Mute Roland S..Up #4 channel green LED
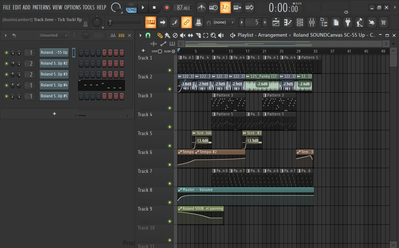Screen dimensions: 399x248 (x=7, y=85)
